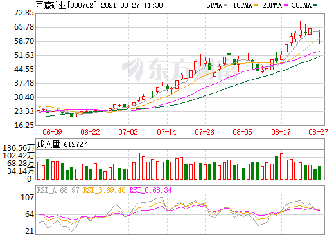Click the 5PMA gray legend swatch
Image resolution: width=334 pixels, height=235 pixels.
pos(225,5)
